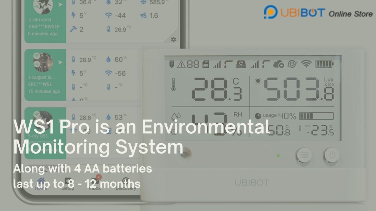Click the globe icon on the device display
This screenshot has width=376, height=211.
[x=292, y=64]
